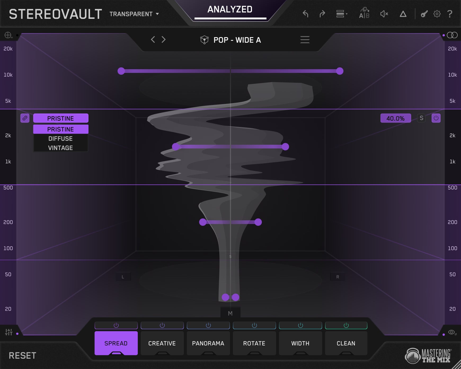Go to previous preset arrow
The height and width of the screenshot is (369, 461).
click(x=153, y=40)
